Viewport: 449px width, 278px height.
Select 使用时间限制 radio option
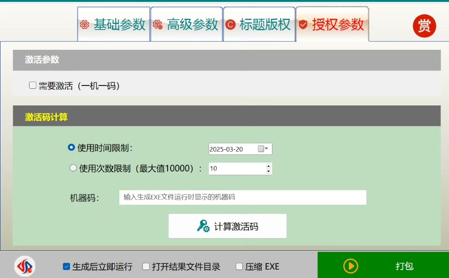(x=71, y=147)
